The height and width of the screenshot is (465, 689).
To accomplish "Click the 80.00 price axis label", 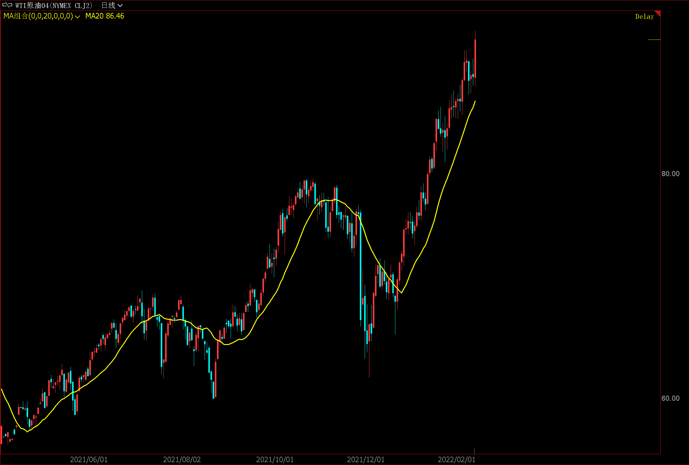I will click(x=670, y=174).
